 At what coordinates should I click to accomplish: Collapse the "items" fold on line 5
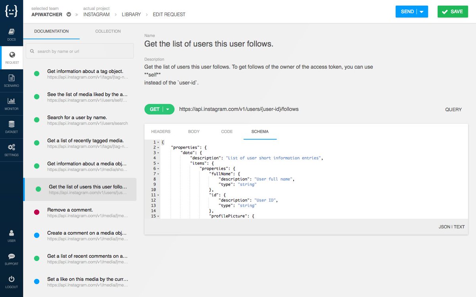pos(158,163)
